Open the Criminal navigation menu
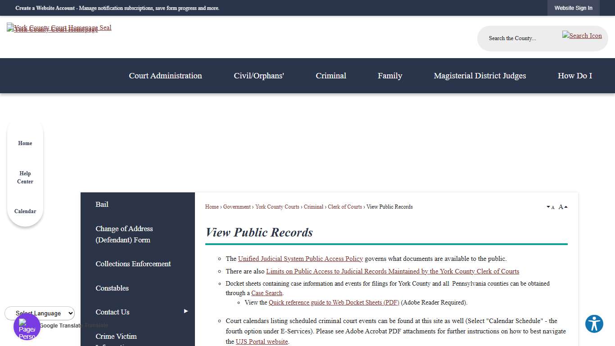 pyautogui.click(x=331, y=76)
